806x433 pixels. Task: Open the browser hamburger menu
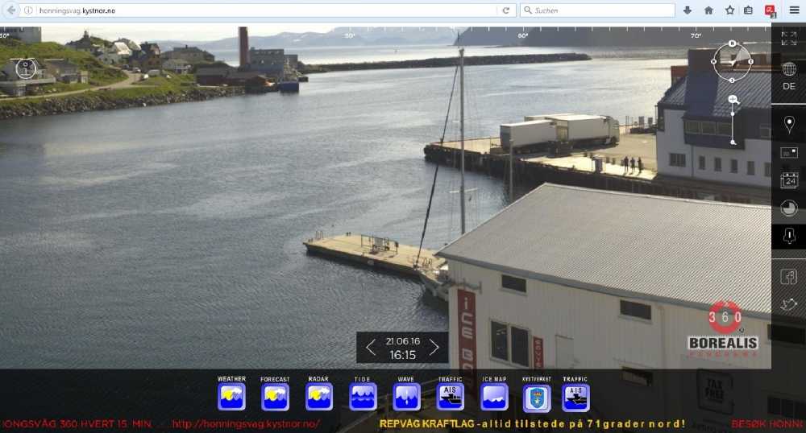pos(794,10)
